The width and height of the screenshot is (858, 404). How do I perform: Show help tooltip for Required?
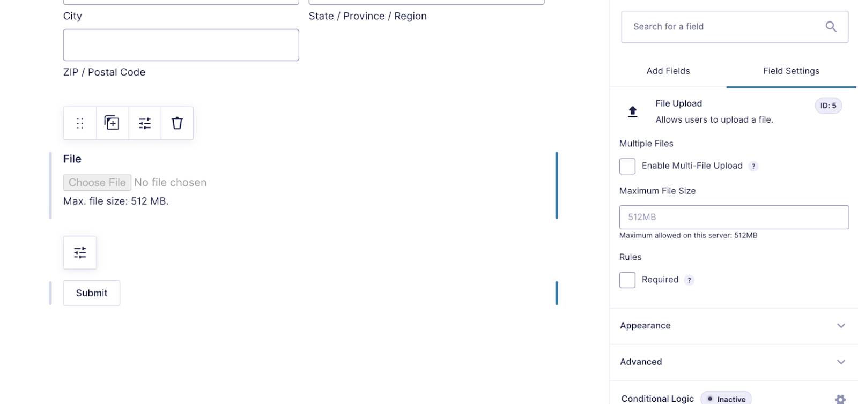point(689,280)
